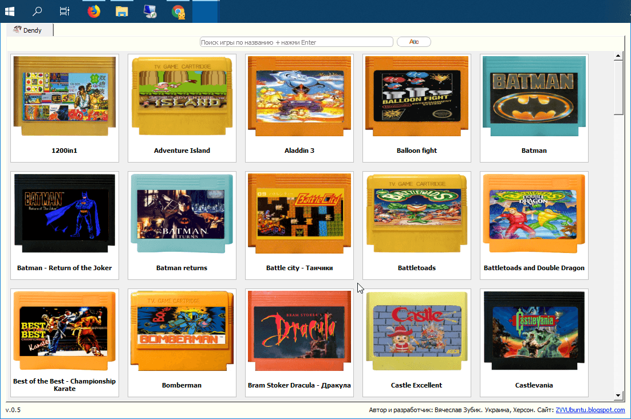Click the Abc sort button
The width and height of the screenshot is (631, 419).
413,42
